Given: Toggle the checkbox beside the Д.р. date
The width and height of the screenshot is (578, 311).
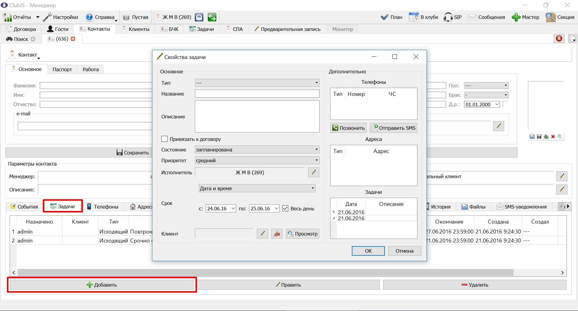Looking at the screenshot, I should pyautogui.click(x=506, y=104).
